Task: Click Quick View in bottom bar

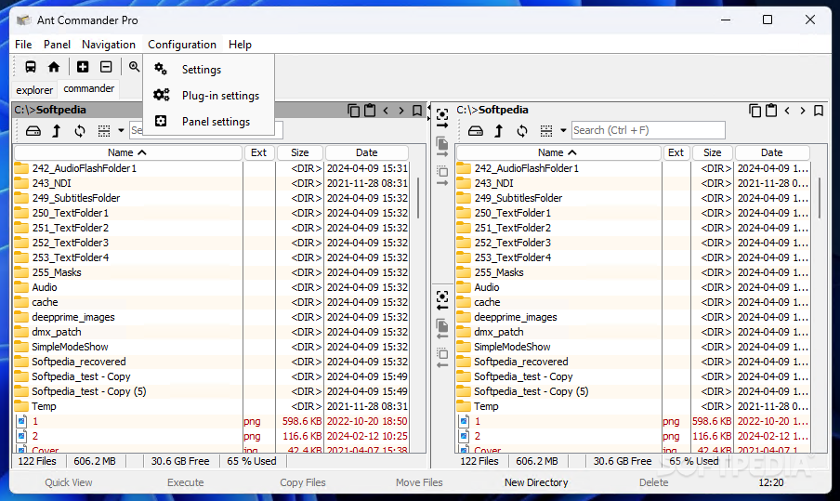Action: point(69,482)
